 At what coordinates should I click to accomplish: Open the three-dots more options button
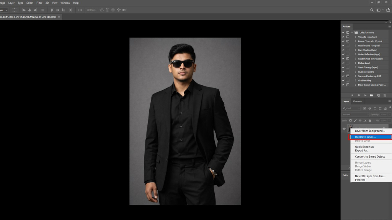point(80,10)
